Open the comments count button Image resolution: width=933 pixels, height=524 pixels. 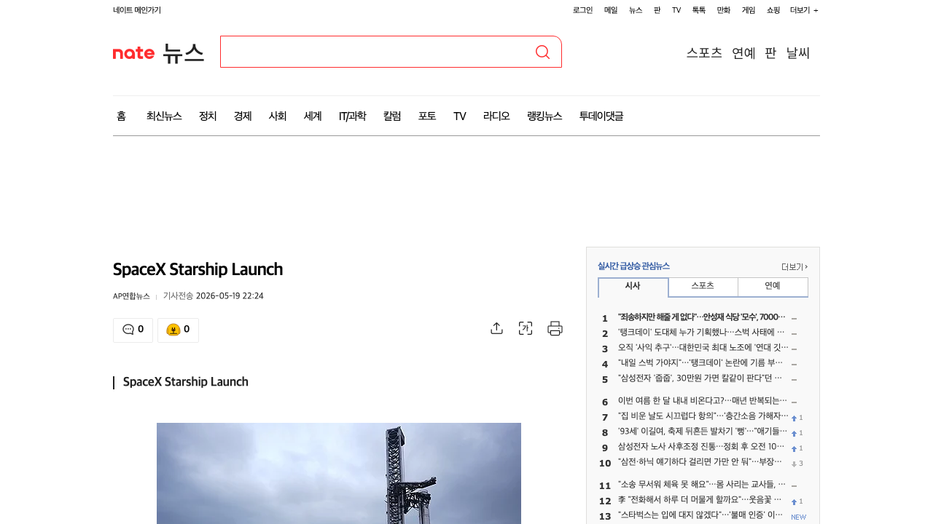click(x=133, y=330)
